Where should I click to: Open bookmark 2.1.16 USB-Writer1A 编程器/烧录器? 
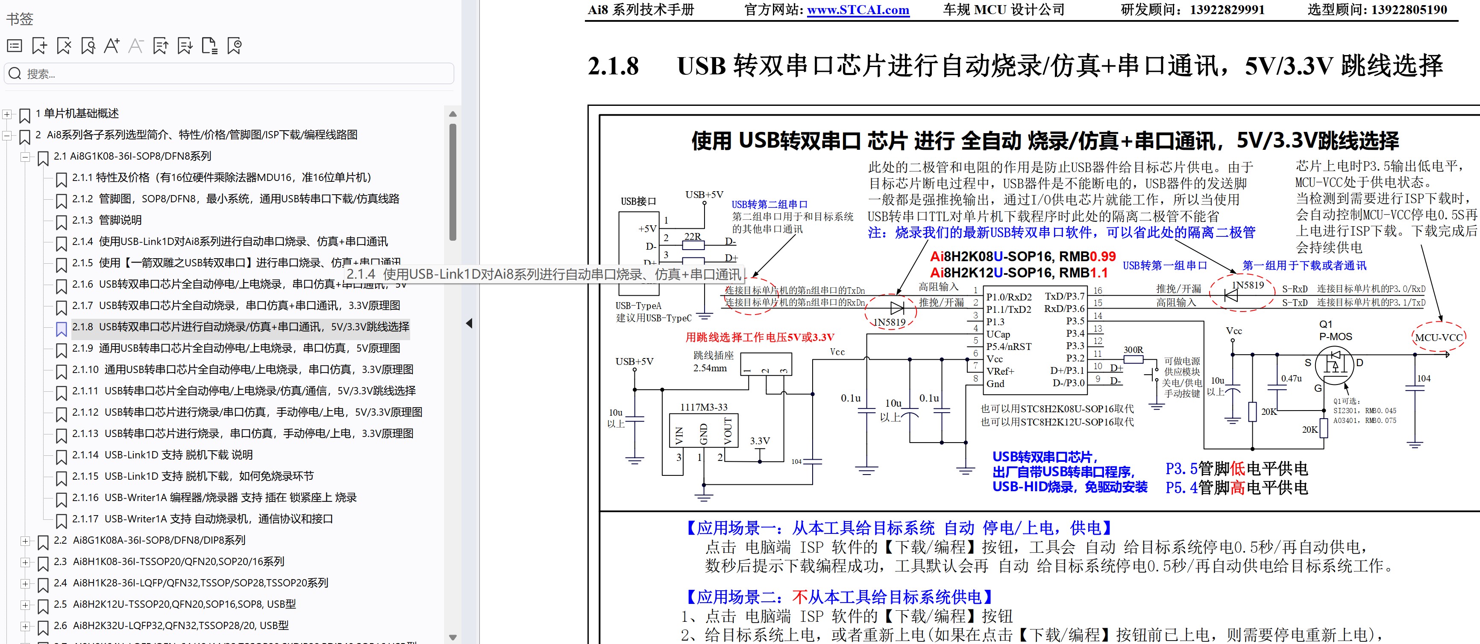coord(214,497)
